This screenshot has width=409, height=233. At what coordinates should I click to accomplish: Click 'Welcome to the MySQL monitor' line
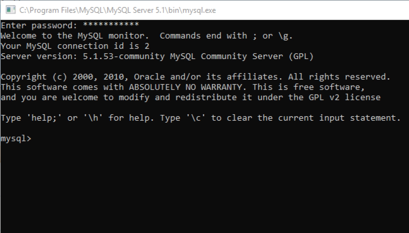(x=147, y=36)
